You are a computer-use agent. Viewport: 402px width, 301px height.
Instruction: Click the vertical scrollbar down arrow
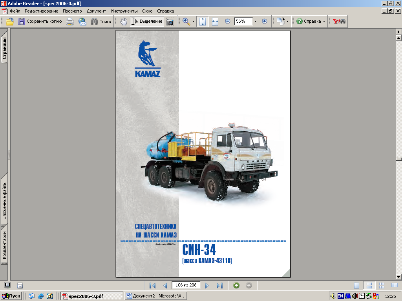[398, 277]
